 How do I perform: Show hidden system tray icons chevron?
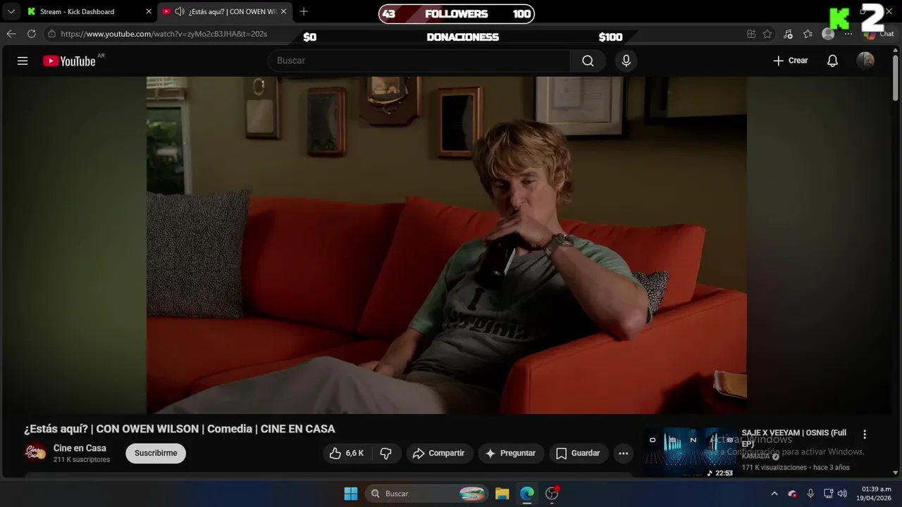774,494
